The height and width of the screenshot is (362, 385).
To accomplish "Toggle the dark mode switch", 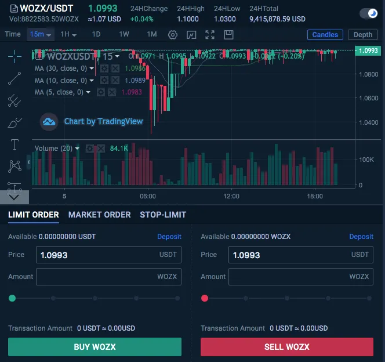I will pyautogui.click(x=368, y=13).
